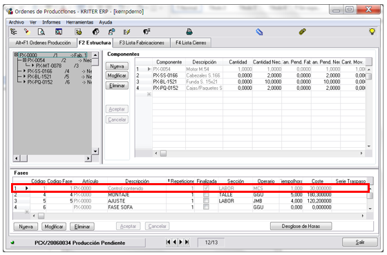Select component row PX-PQ-0152 Cajas/Paquetes

click(250, 88)
